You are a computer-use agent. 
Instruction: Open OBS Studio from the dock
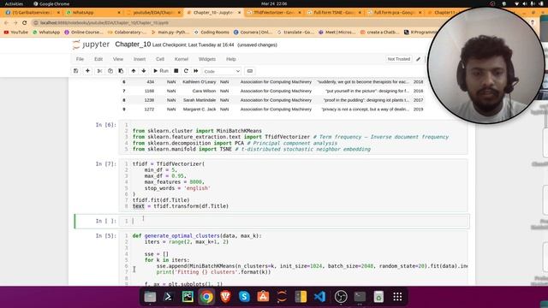point(341,297)
